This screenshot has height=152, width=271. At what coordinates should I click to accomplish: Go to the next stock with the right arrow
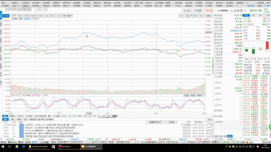click(245, 11)
